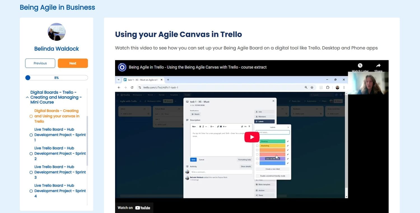Click completion circle beside Sprint 3 lesson
The height and width of the screenshot is (213, 420).
(x=31, y=172)
